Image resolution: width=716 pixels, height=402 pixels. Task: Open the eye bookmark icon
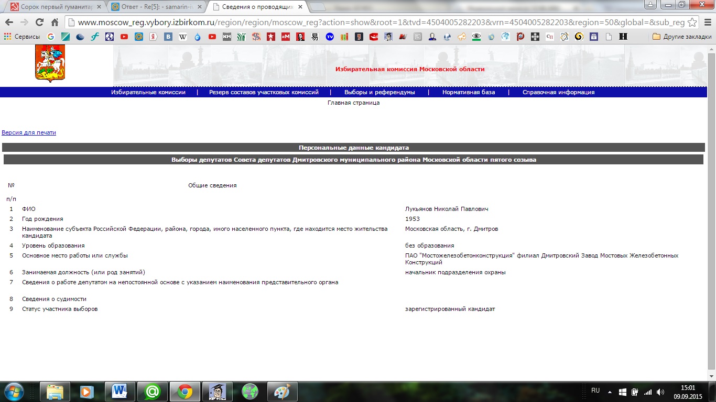[476, 37]
